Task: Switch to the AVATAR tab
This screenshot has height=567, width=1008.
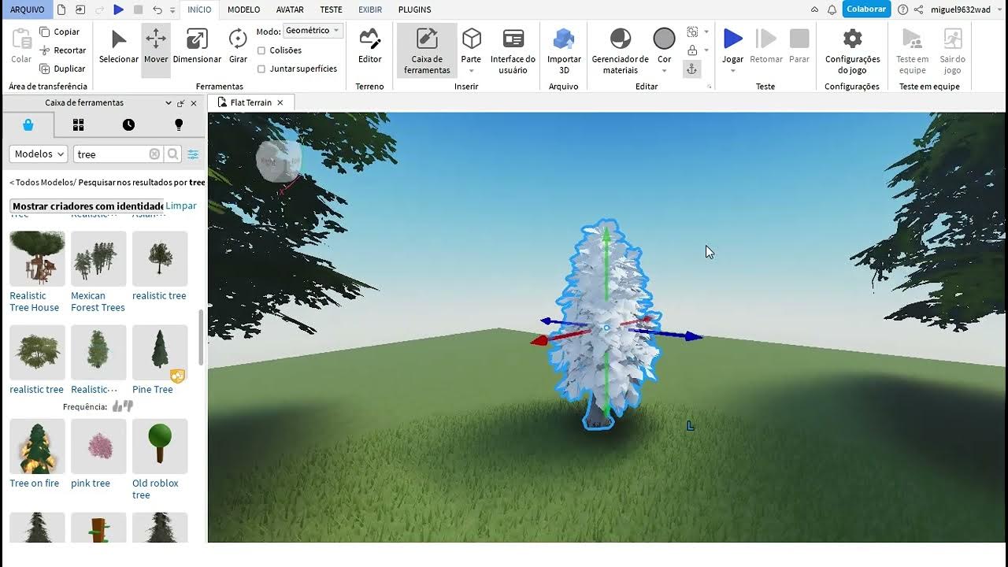Action: point(290,9)
